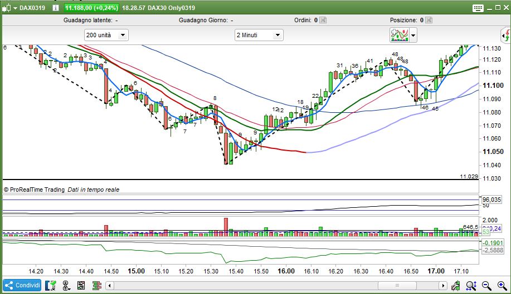The image size is (511, 294).
Task: Open the chart template selector icon
Action: (x=51, y=286)
